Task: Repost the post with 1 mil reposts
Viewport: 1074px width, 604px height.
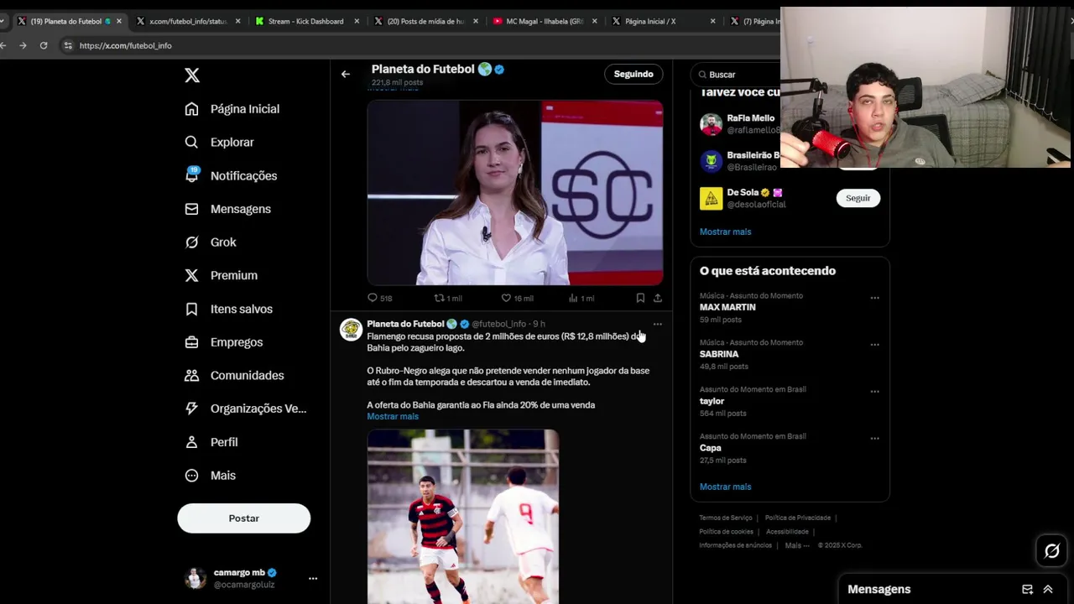Action: (448, 298)
